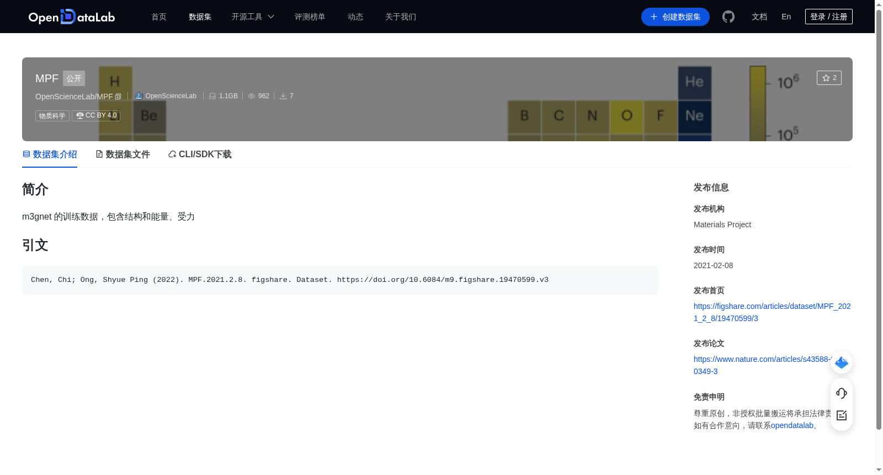The image size is (883, 475).
Task: Select the 数据集介绍 tab
Action: [50, 154]
